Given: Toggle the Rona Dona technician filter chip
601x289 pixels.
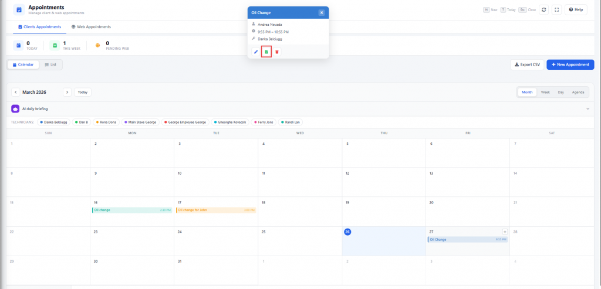Looking at the screenshot, I should click(106, 122).
